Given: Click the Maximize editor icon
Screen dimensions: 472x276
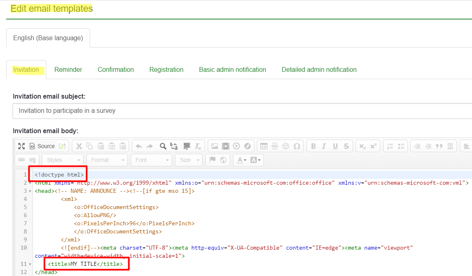Looking at the screenshot, I should pos(22,146).
